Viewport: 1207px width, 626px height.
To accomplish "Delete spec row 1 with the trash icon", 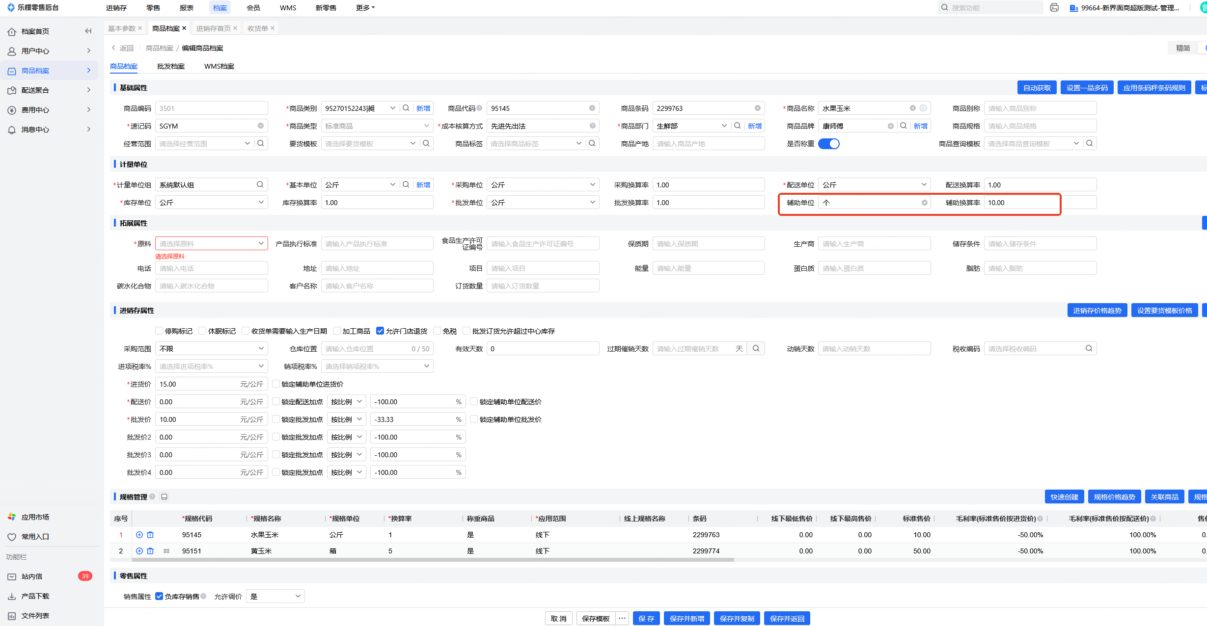I will [150, 535].
